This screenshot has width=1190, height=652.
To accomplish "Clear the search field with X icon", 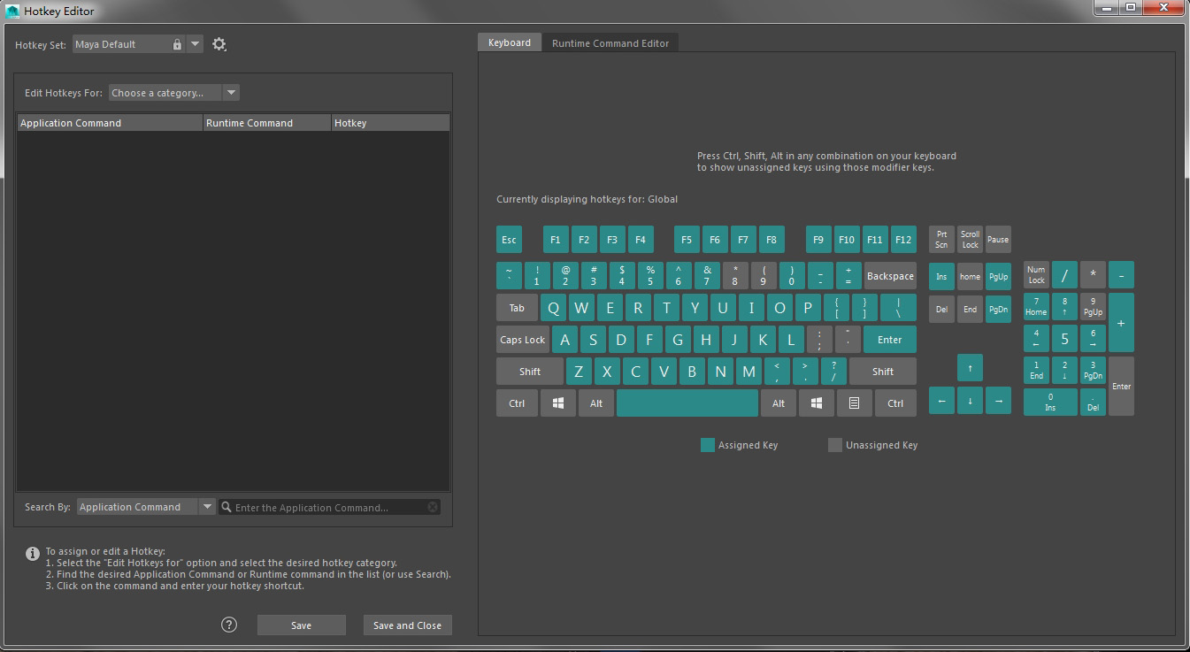I will click(x=433, y=507).
